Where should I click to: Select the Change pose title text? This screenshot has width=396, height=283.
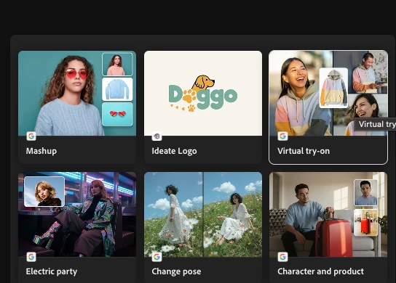[x=177, y=271]
